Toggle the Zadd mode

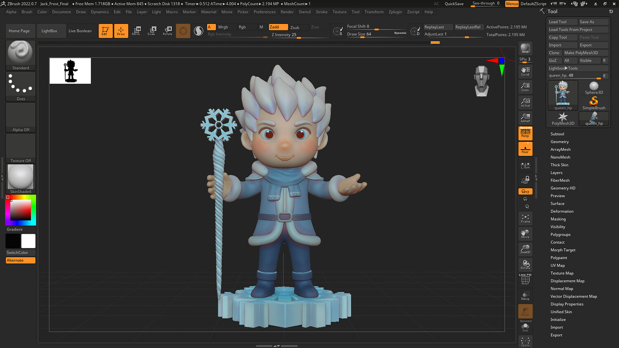click(x=278, y=27)
